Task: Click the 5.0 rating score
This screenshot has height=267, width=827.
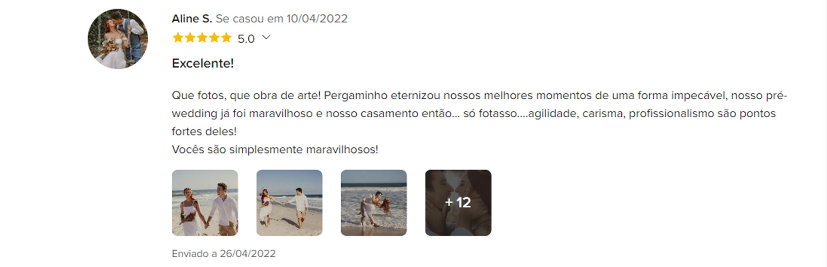Action: 246,39
